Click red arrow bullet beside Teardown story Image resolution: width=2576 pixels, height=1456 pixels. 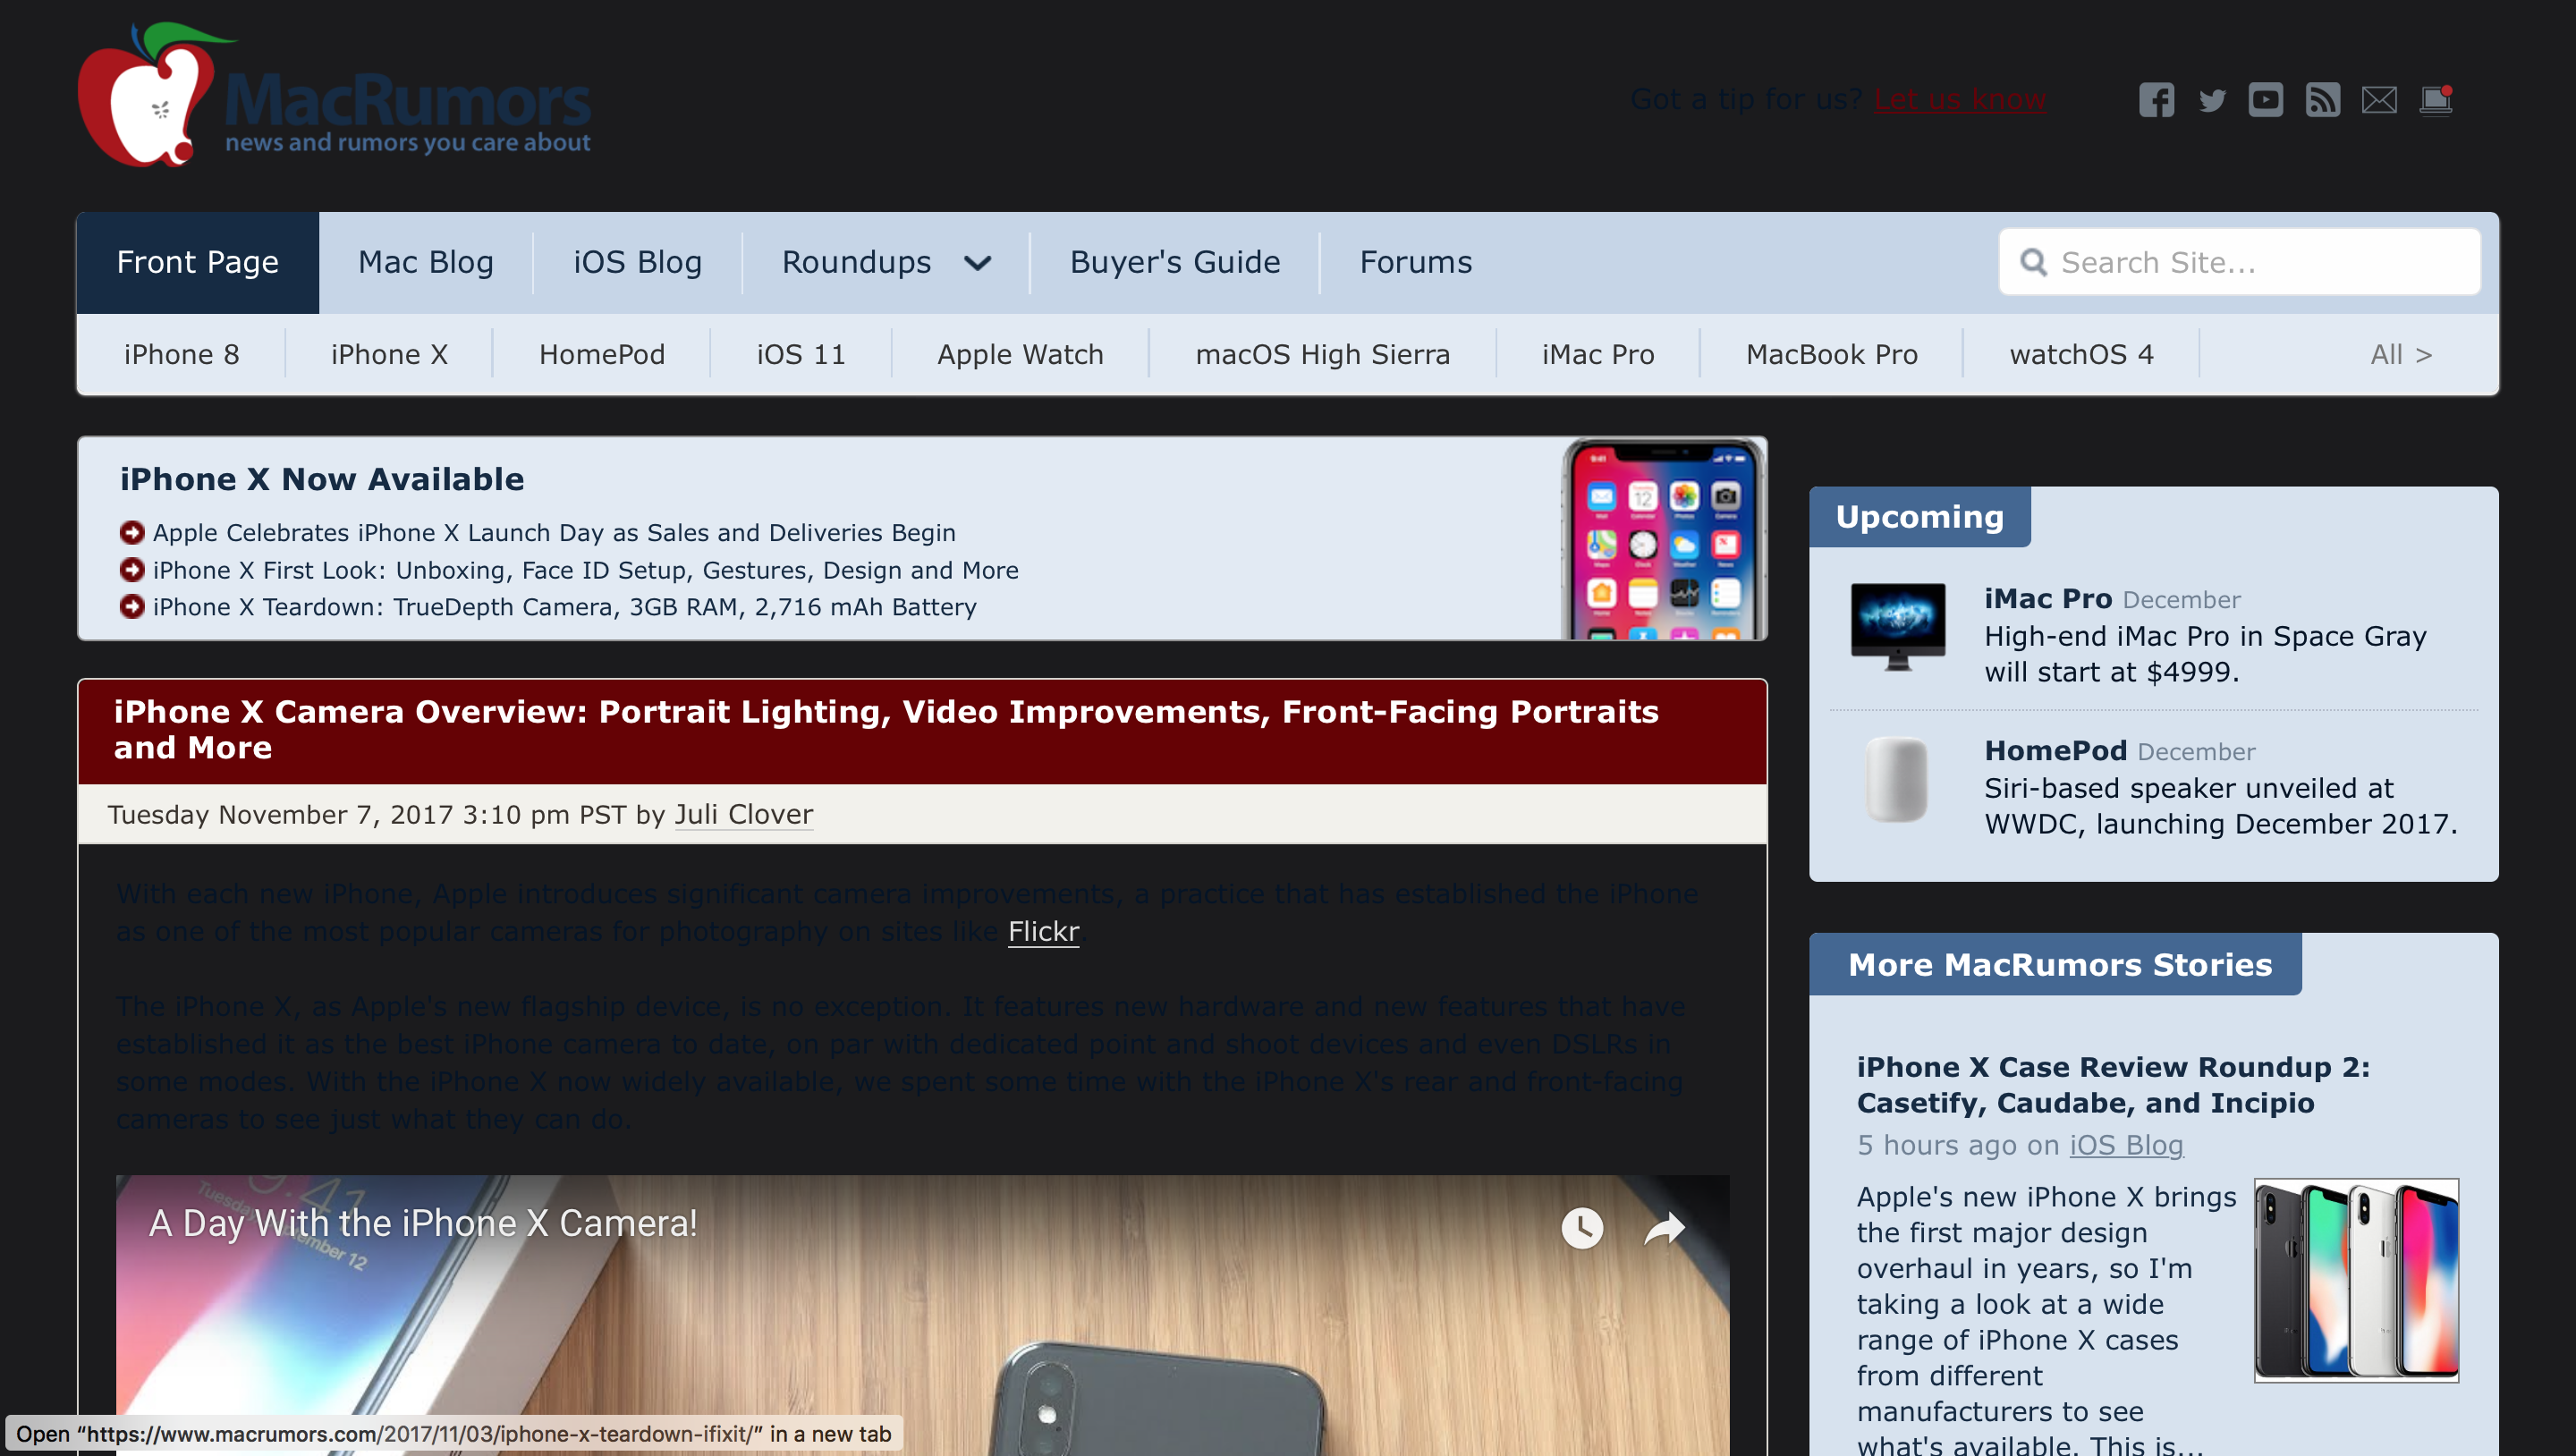(132, 607)
